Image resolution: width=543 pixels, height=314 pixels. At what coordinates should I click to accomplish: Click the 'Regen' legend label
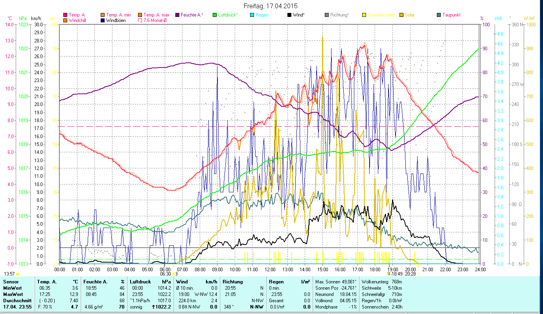tap(262, 15)
